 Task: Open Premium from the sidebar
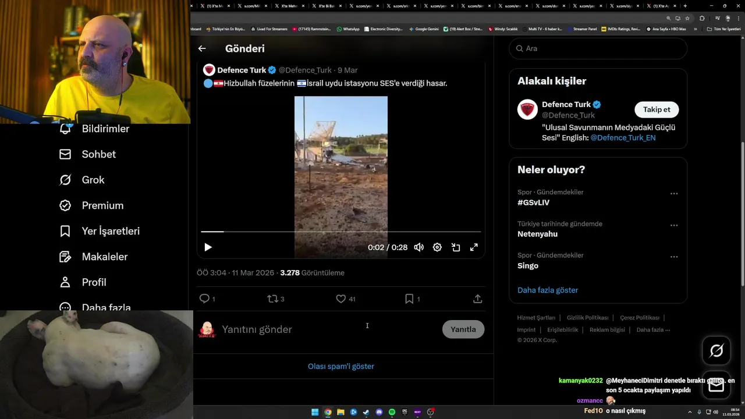91,205
